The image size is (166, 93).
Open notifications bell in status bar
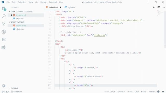163,92
